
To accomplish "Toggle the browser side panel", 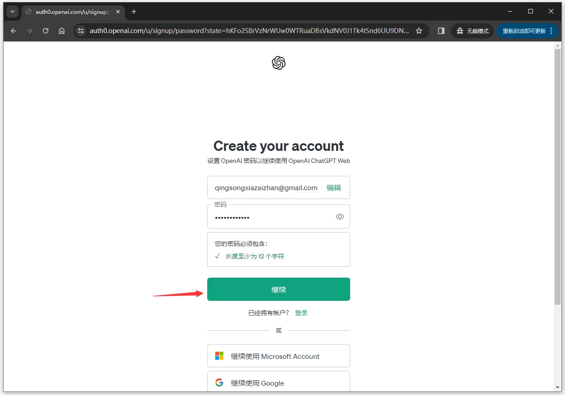I will (x=441, y=31).
